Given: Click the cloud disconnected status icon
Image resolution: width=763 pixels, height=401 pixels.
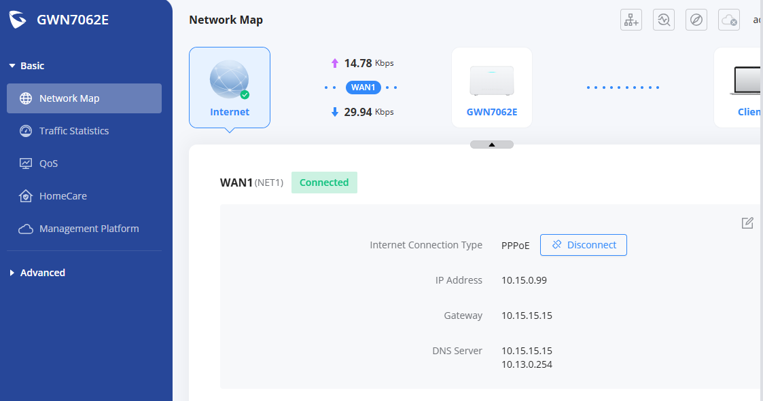Looking at the screenshot, I should point(729,20).
